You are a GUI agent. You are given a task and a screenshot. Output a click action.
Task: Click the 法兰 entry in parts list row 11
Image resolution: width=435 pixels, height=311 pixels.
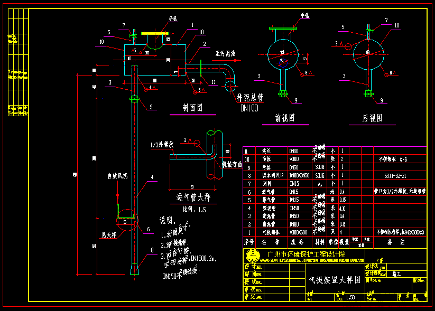point(266,151)
